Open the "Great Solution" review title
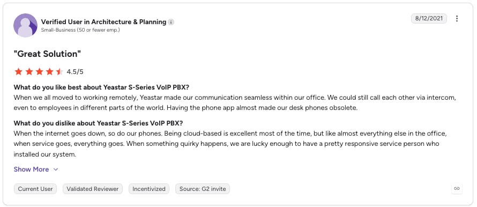The width and height of the screenshot is (477, 207). point(48,54)
